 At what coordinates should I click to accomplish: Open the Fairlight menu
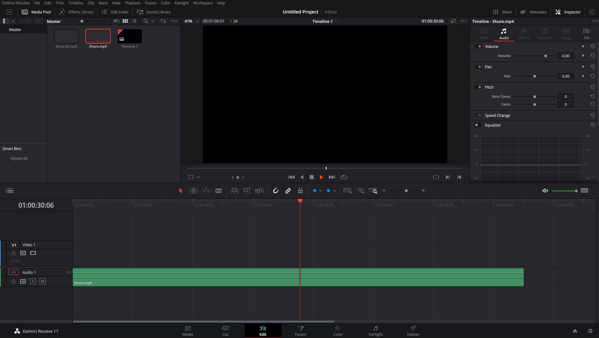tap(182, 3)
